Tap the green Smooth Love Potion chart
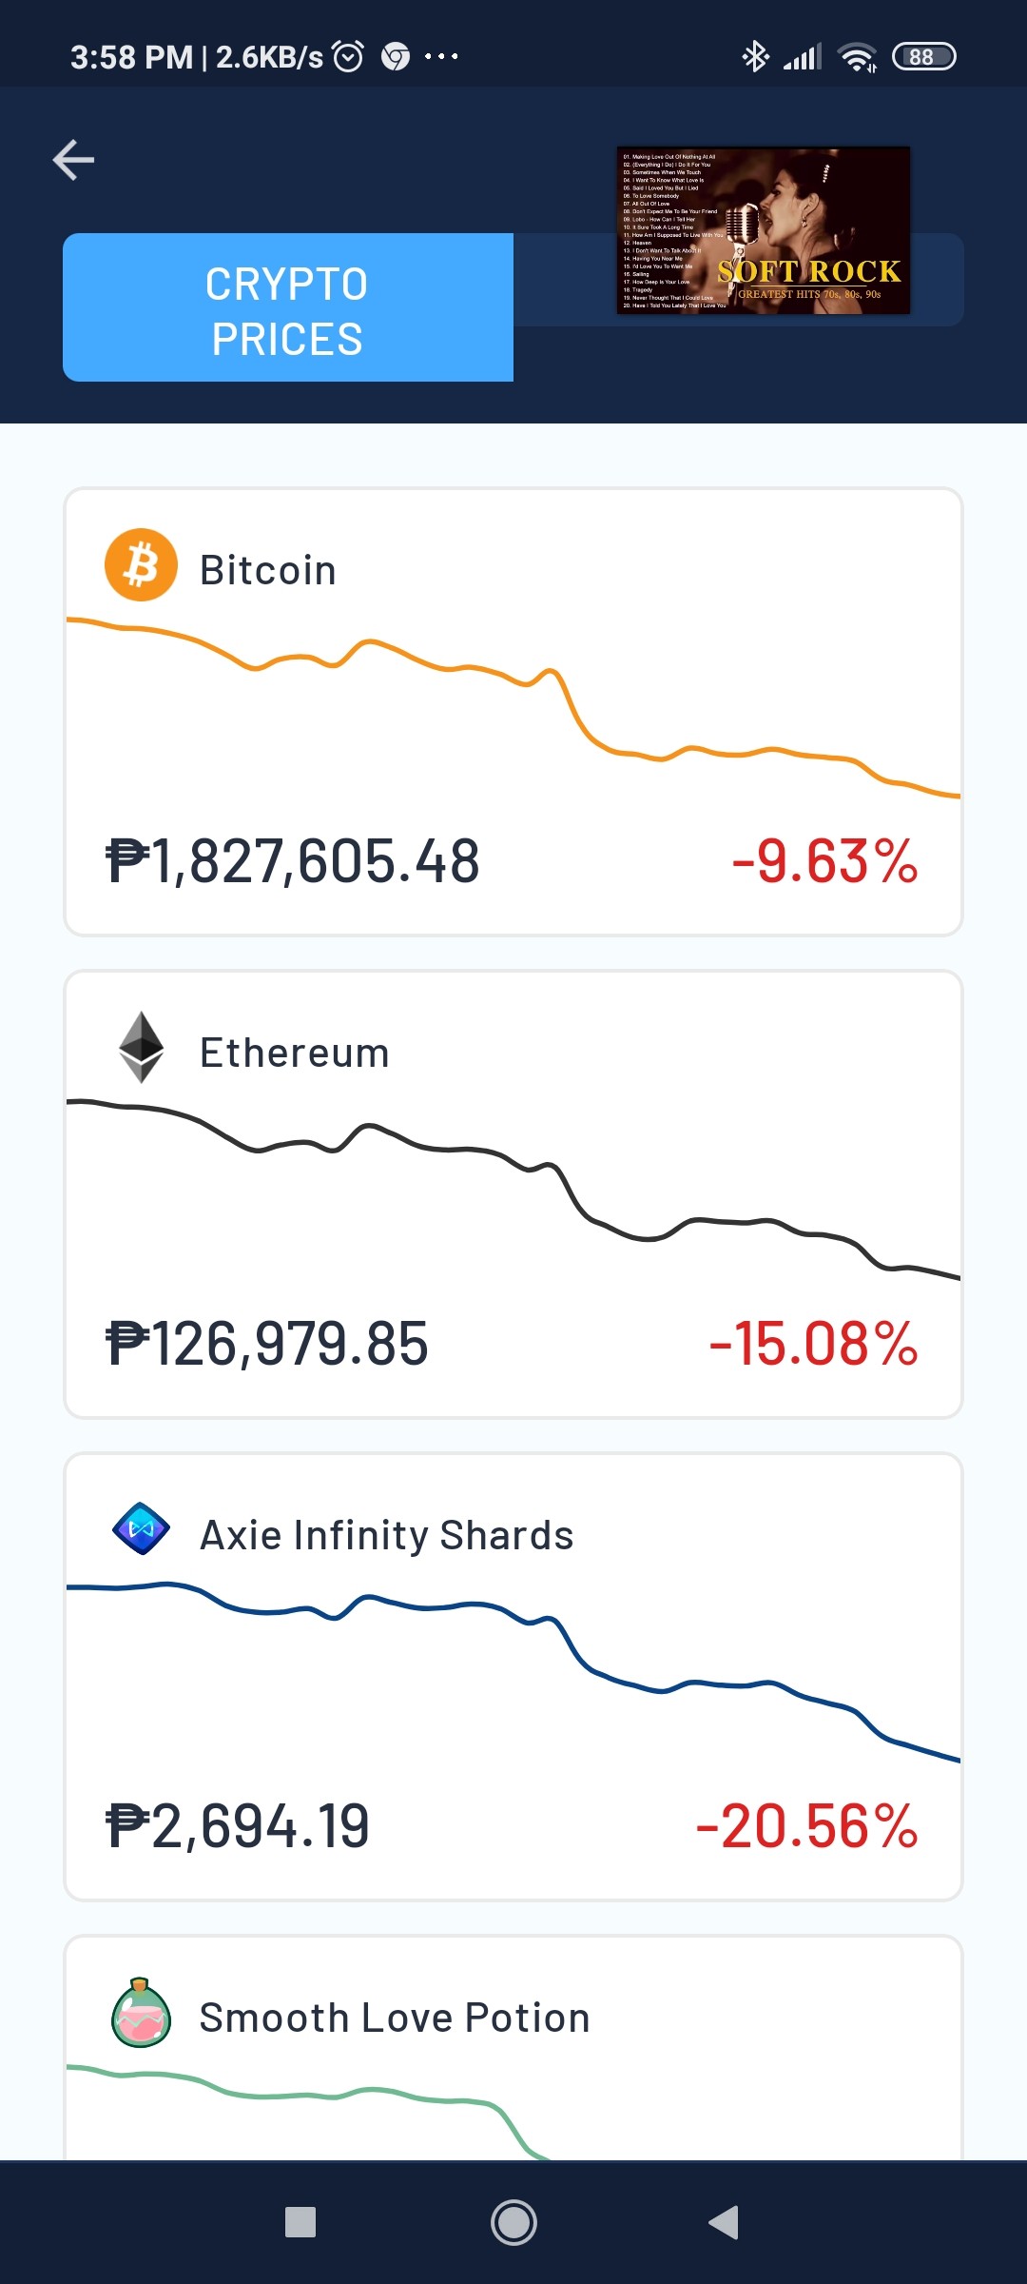Image resolution: width=1027 pixels, height=2284 pixels. point(309,2112)
